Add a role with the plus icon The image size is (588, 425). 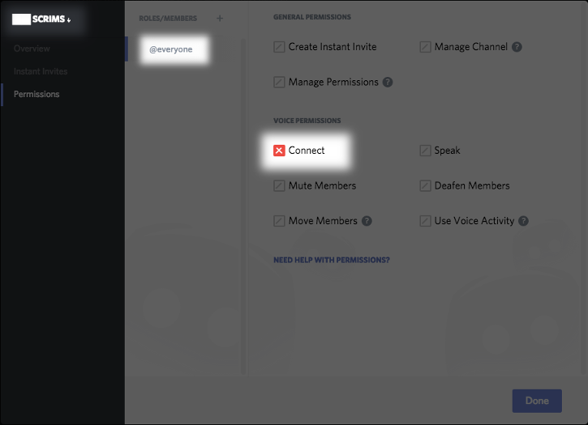(220, 19)
